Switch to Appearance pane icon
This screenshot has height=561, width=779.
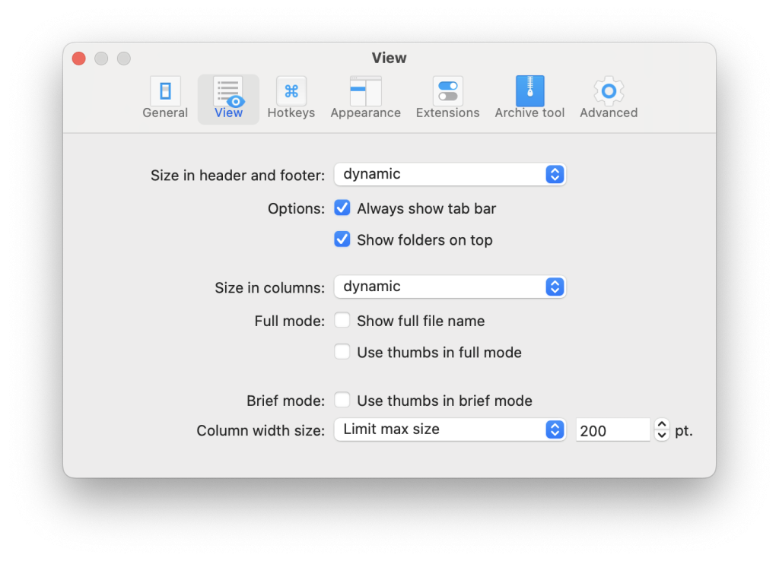pyautogui.click(x=366, y=91)
